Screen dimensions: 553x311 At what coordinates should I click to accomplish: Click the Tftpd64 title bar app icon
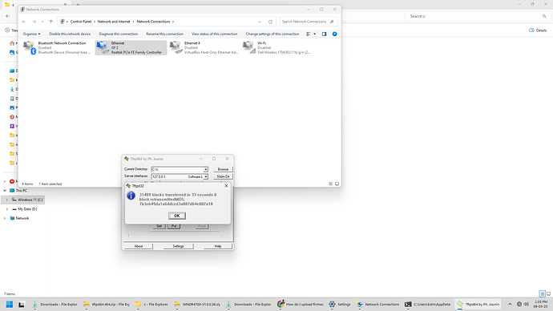(127, 159)
